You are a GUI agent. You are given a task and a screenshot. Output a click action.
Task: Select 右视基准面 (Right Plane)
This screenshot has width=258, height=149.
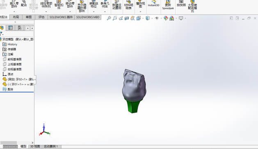click(12, 69)
